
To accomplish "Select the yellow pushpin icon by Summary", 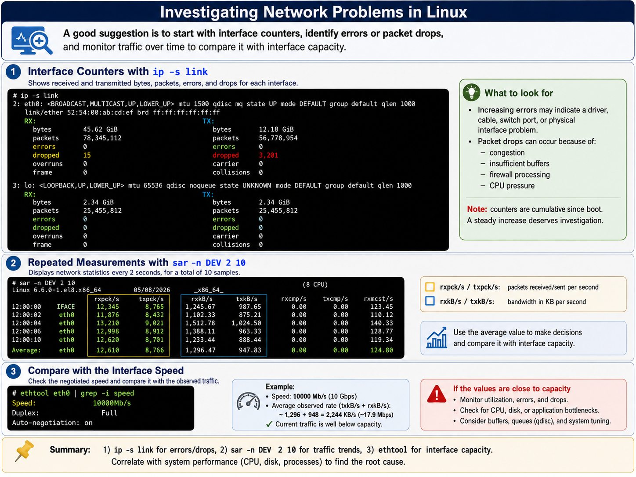I will click(25, 451).
